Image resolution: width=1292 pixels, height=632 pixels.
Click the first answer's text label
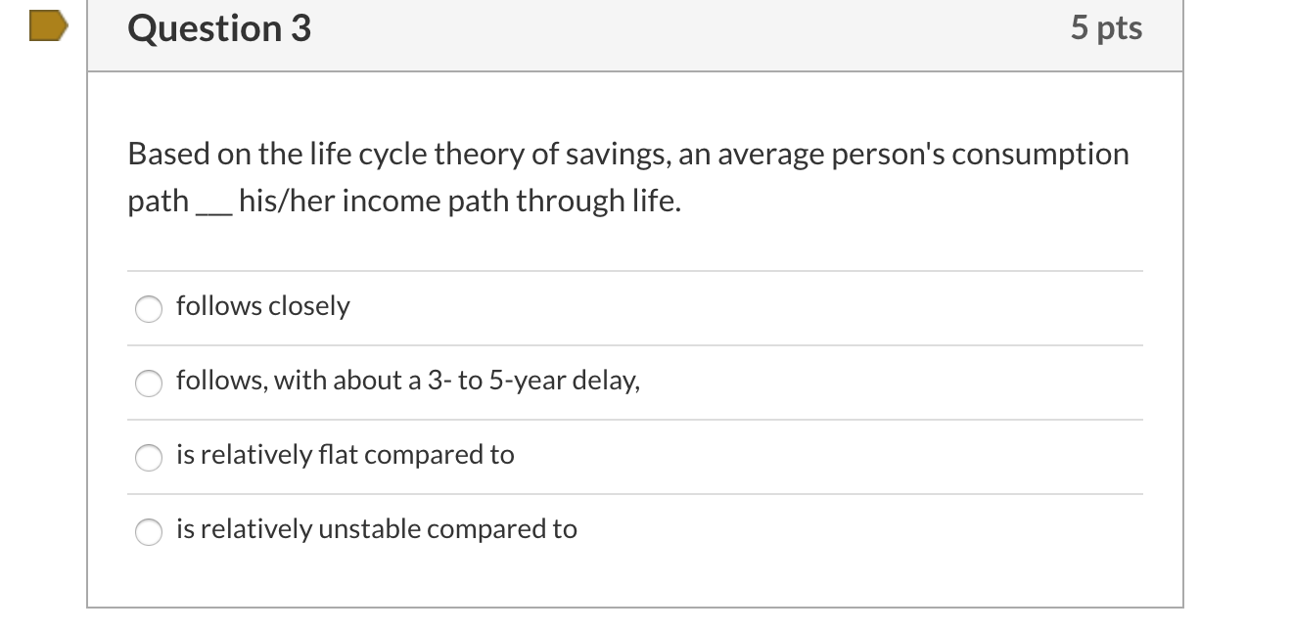coord(261,305)
